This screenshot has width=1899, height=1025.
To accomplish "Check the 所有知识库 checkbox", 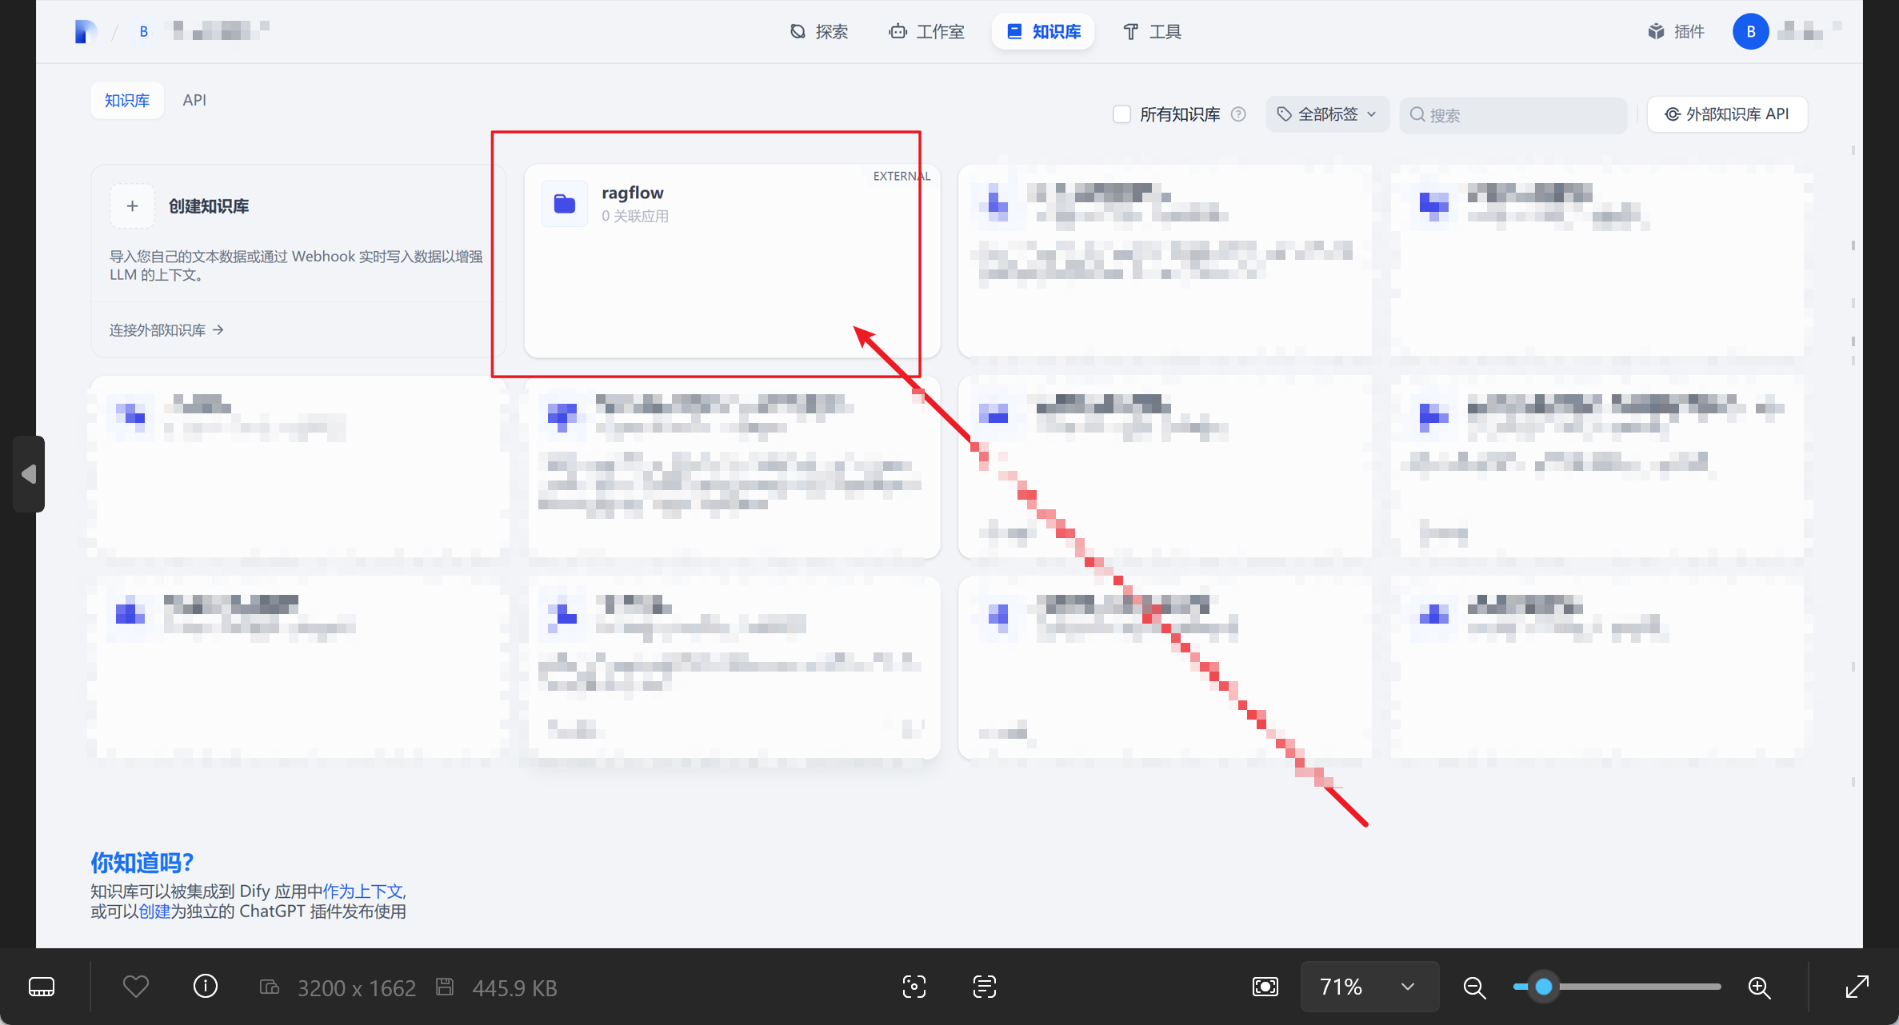I will pyautogui.click(x=1121, y=114).
